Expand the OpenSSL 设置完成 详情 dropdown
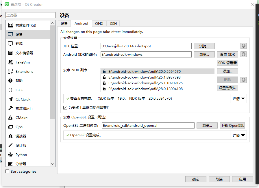The width and height of the screenshot is (259, 188). [x=238, y=135]
